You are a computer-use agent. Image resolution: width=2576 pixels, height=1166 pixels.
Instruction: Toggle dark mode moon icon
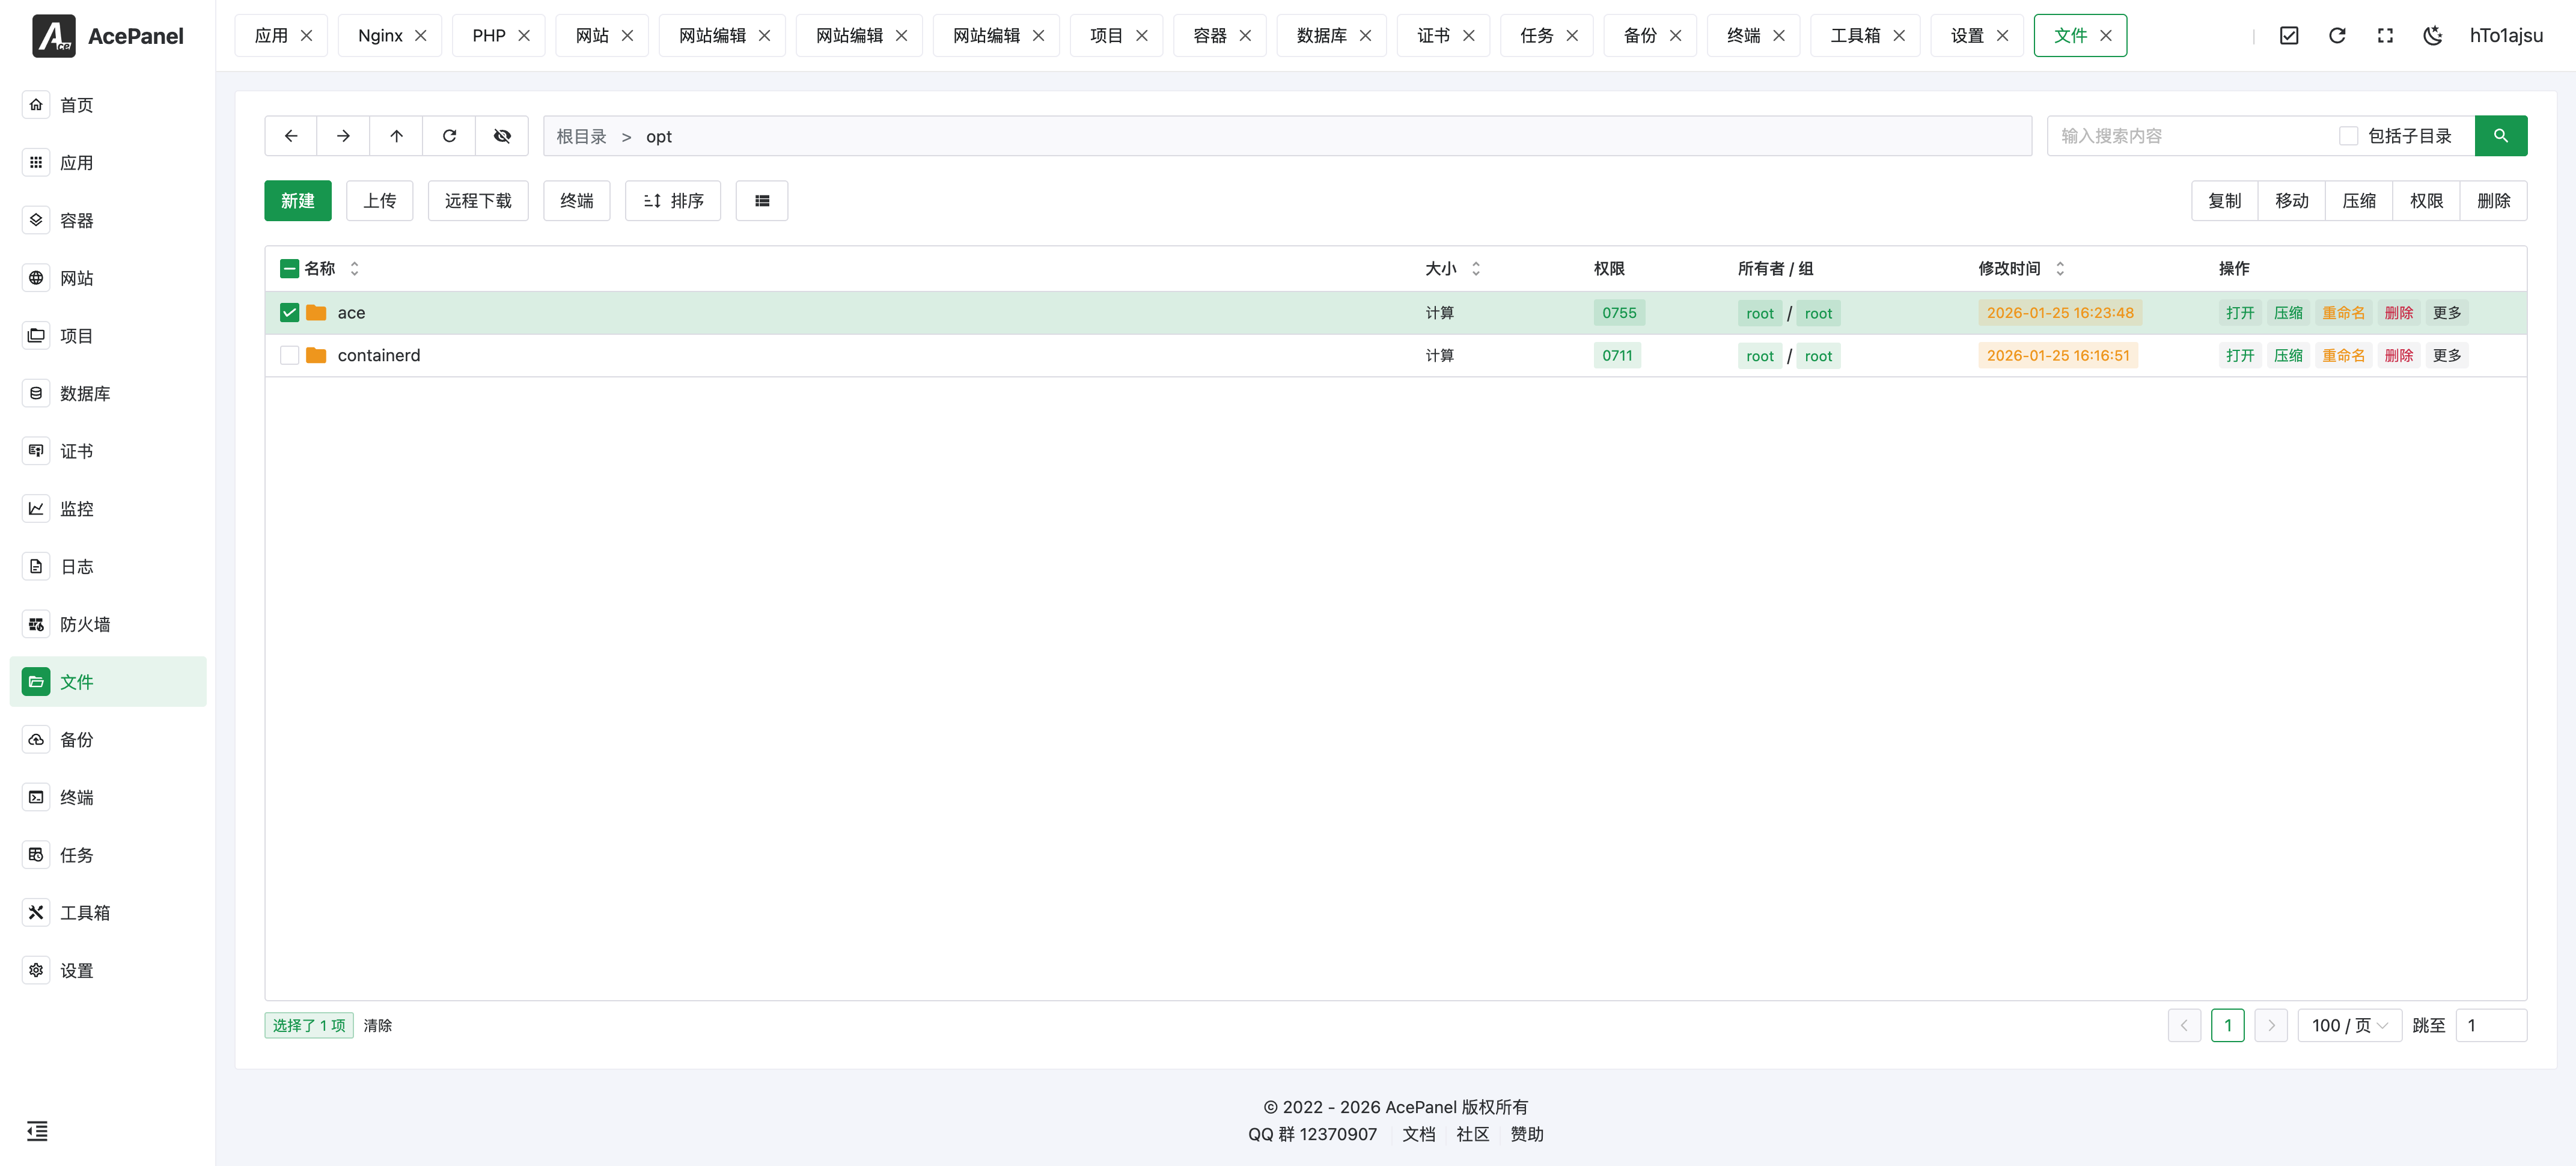[2433, 36]
